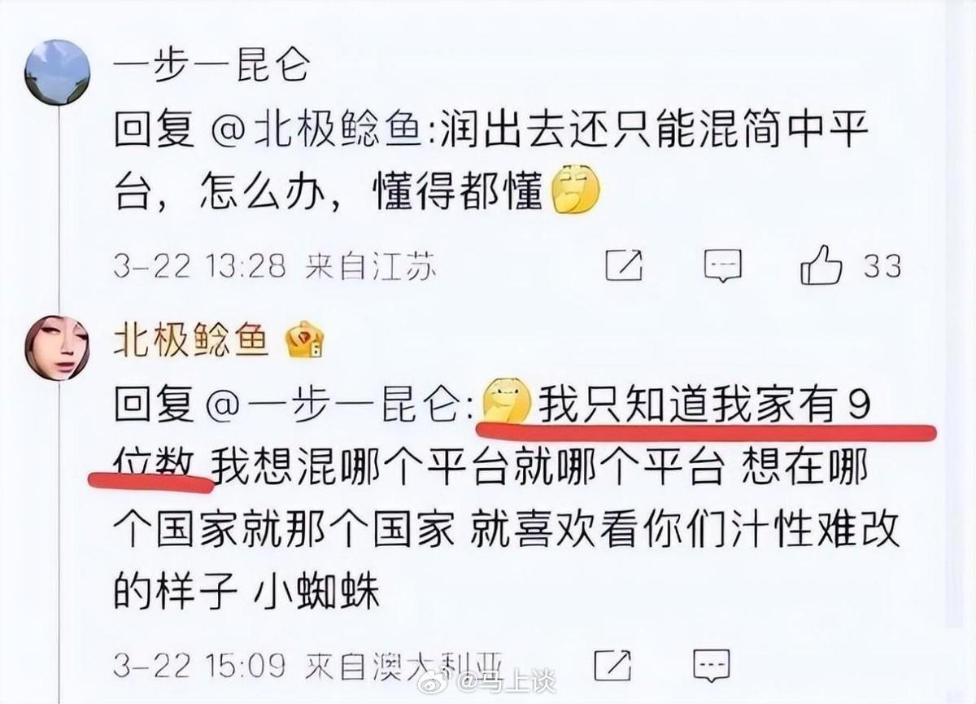976x704 pixels.
Task: Click the VIP badge beside 北极鲶鱼
Action: click(x=304, y=340)
